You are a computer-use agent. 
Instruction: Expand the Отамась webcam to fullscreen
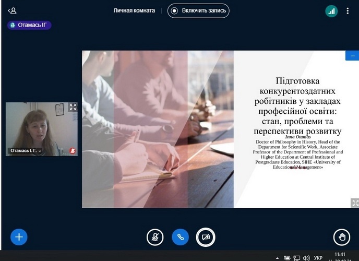point(73,107)
